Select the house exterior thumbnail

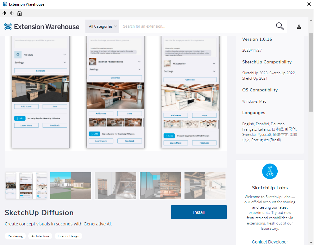[71, 186]
